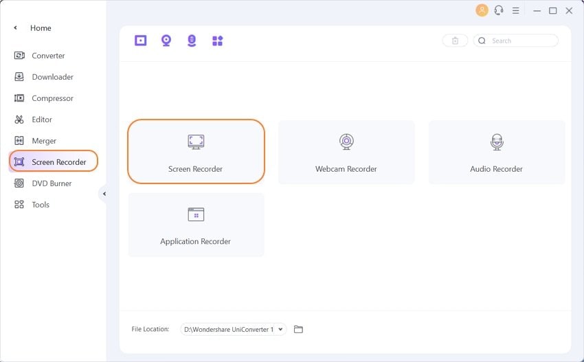Open the hamburger menu
584x362 pixels.
pyautogui.click(x=515, y=11)
